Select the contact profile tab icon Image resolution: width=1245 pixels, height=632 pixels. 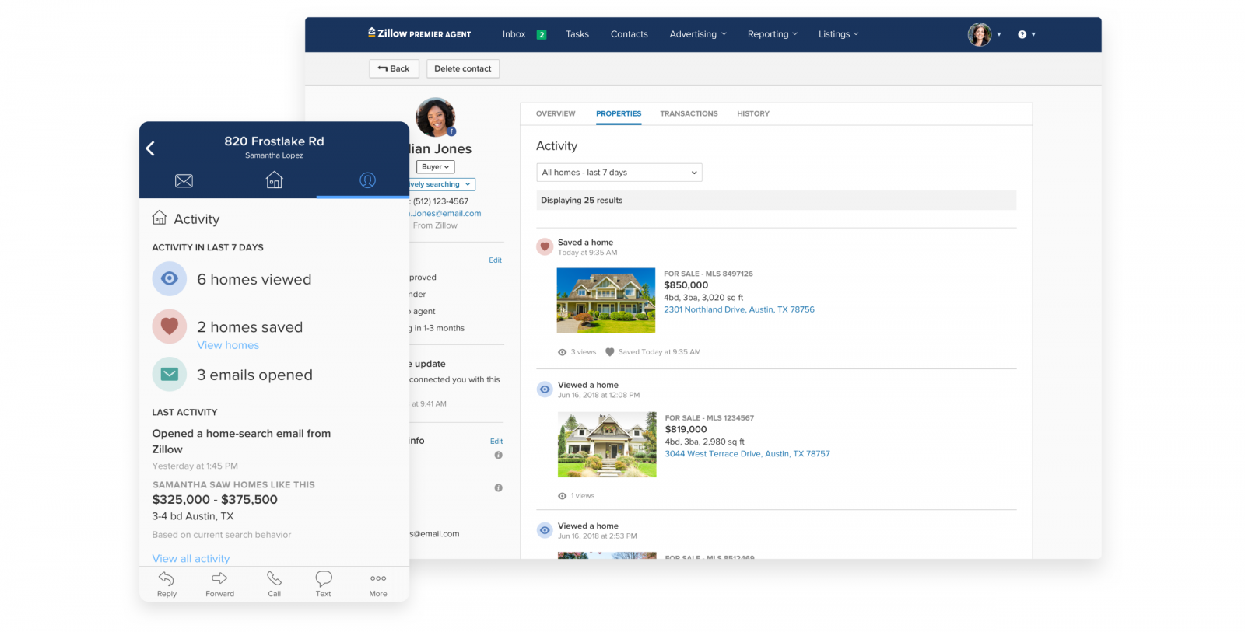[x=367, y=180]
